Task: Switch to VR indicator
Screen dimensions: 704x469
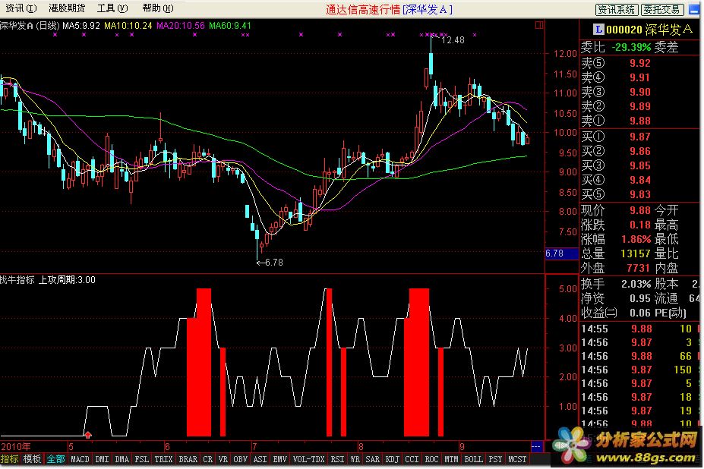Action: coord(223,459)
